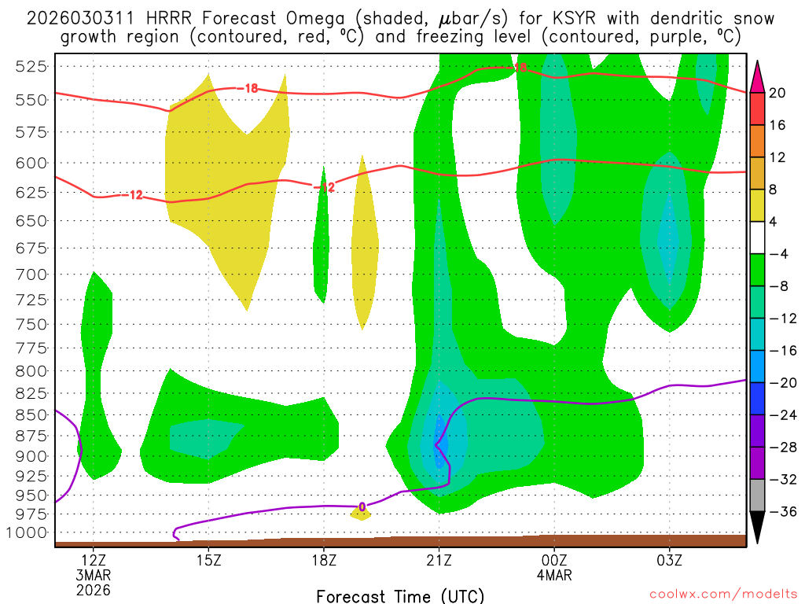
Task: Click the 1000 pressure level label
Action: pyautogui.click(x=27, y=532)
